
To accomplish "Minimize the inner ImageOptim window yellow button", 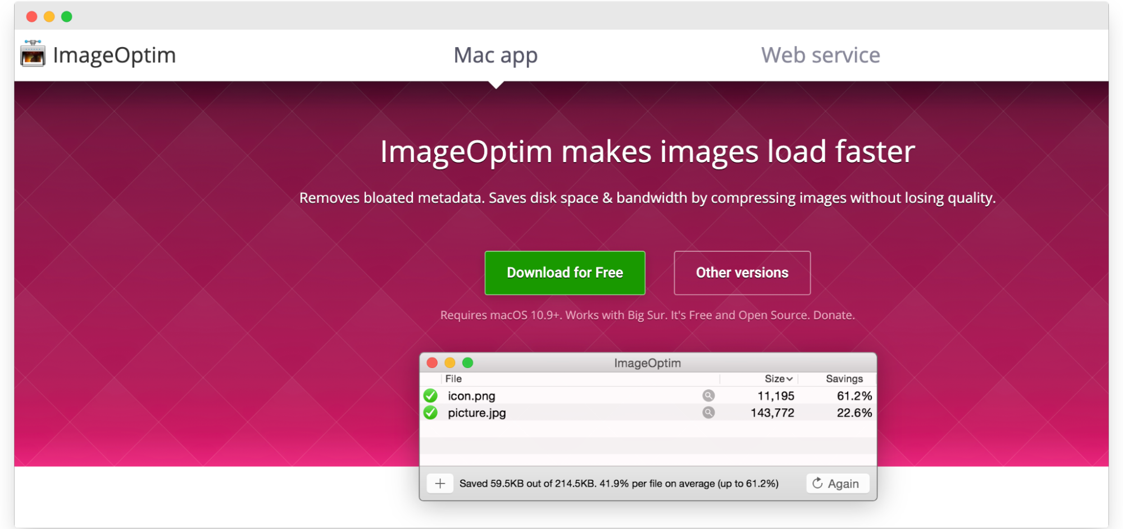I will coord(450,362).
